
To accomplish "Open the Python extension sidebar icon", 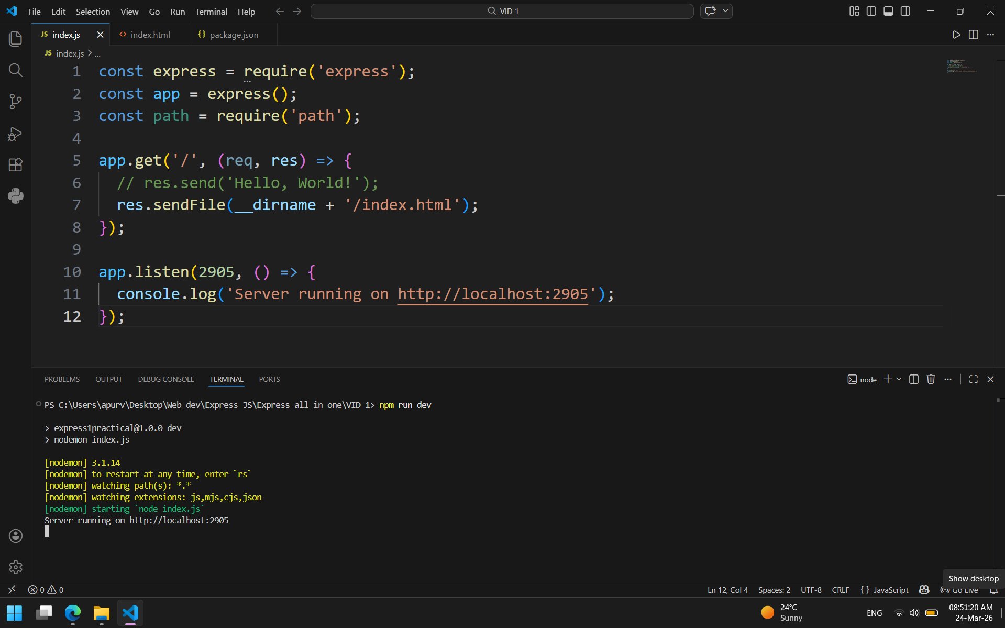I will pos(16,196).
